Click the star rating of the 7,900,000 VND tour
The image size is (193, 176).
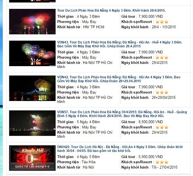(x=162, y=22)
